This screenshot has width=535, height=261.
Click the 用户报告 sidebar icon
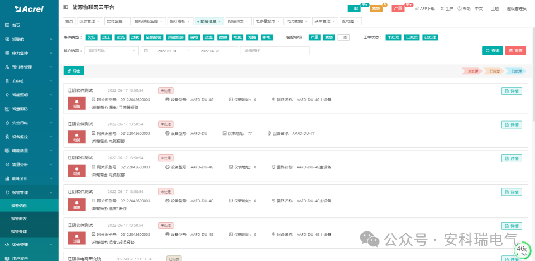click(7, 259)
